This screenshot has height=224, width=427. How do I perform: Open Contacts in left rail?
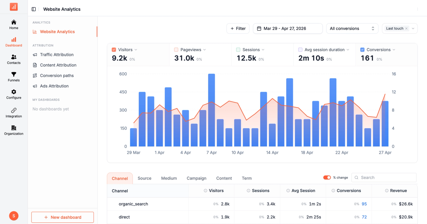coord(14,59)
